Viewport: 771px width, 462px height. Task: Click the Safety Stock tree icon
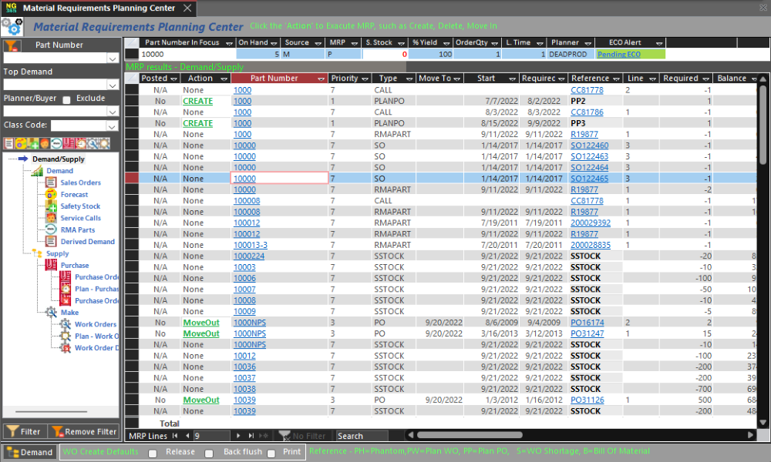coord(51,206)
